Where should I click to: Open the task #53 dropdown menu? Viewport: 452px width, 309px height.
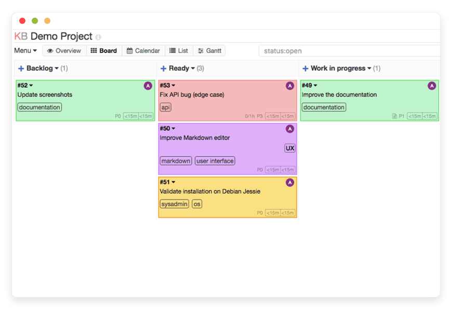167,85
